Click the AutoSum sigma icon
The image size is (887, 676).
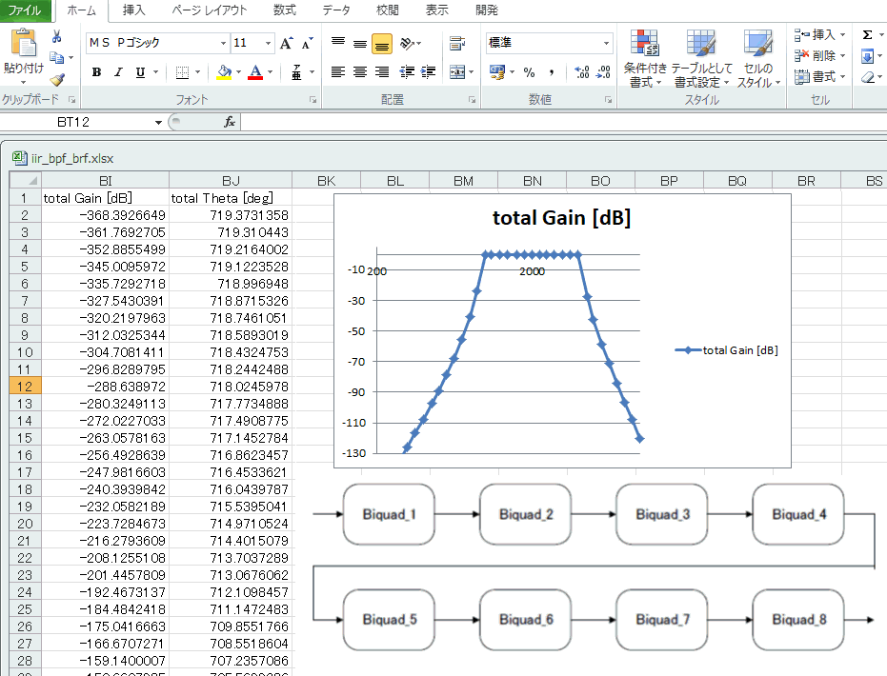tap(867, 35)
